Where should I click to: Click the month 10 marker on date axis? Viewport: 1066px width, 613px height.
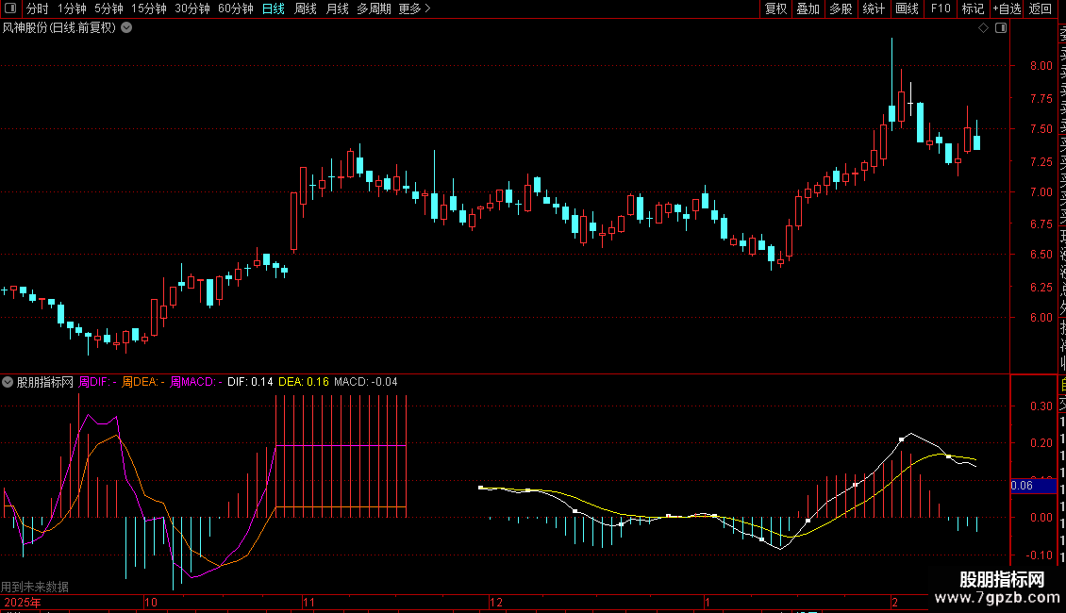[150, 602]
